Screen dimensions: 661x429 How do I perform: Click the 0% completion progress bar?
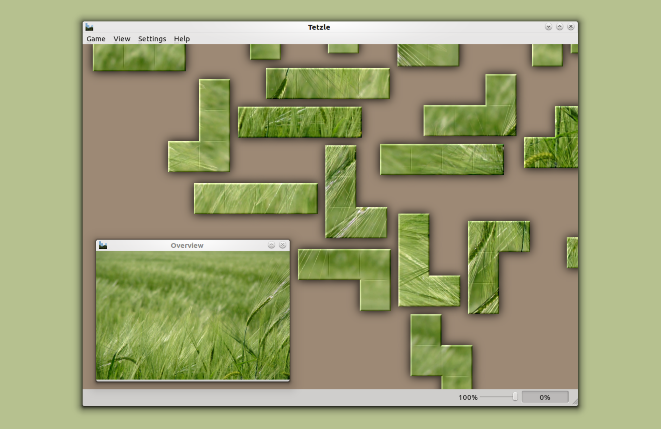coord(545,397)
